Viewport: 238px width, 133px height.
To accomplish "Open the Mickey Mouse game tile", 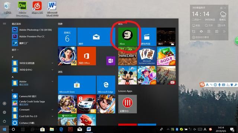I will [x=128, y=75].
